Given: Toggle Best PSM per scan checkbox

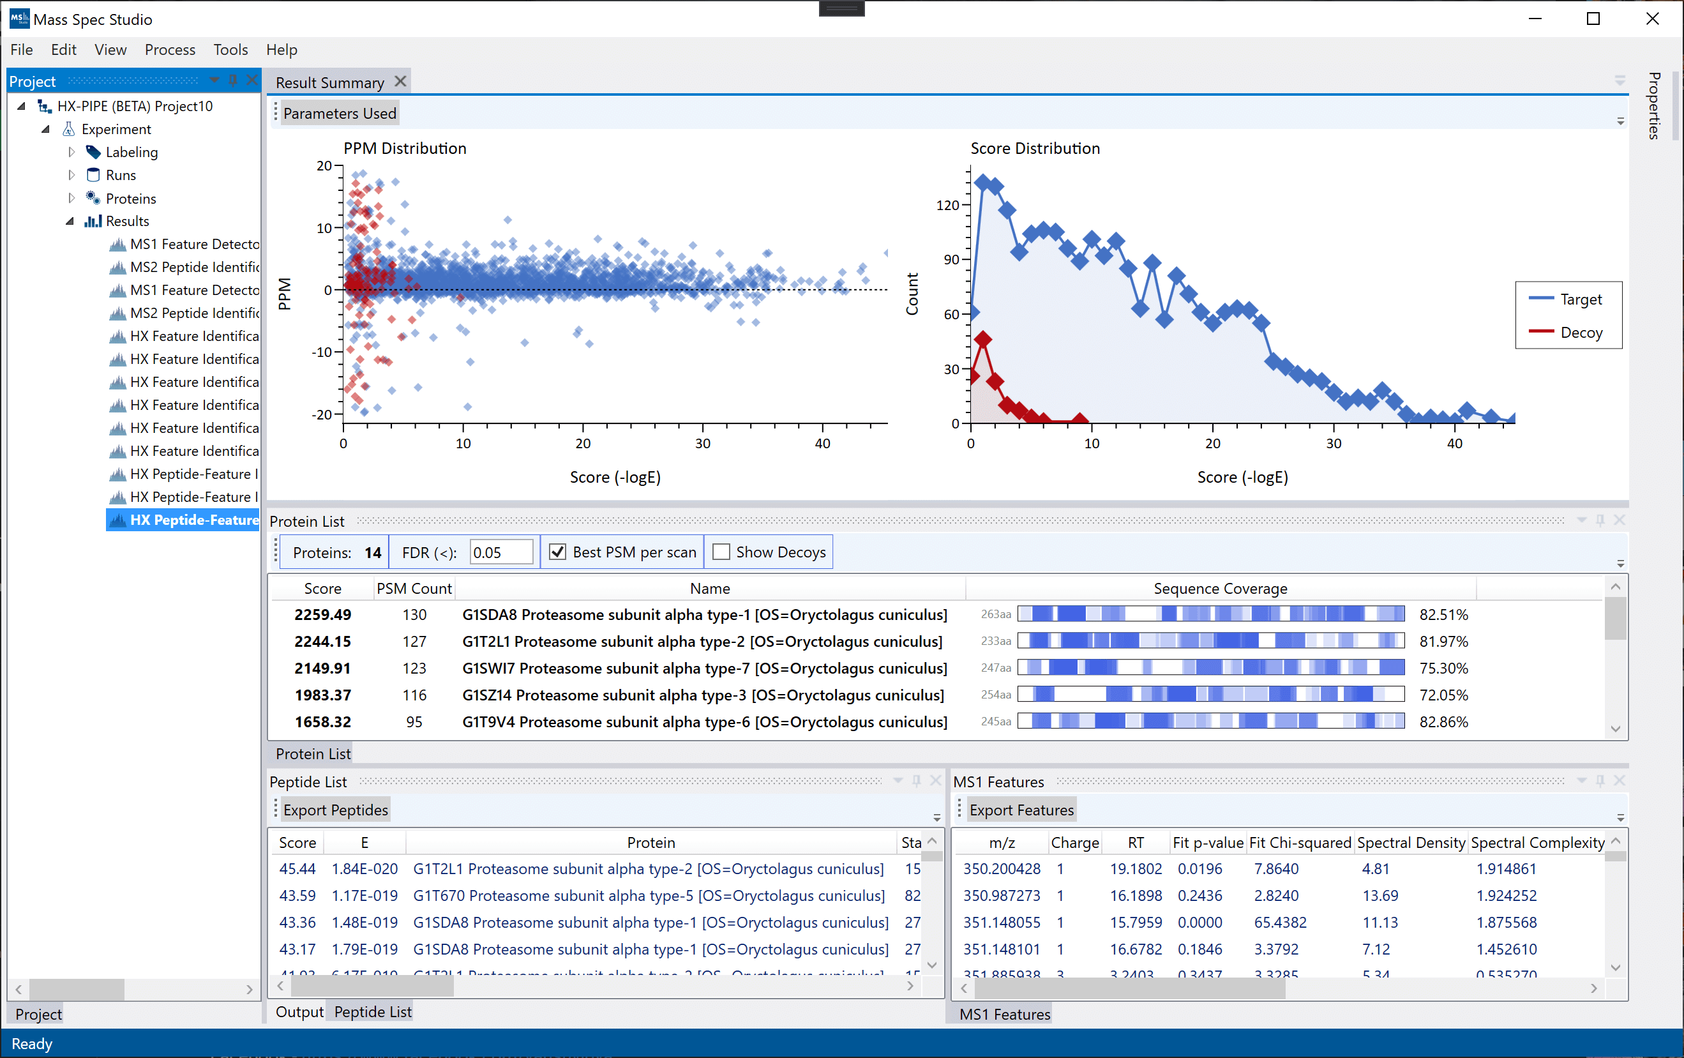Looking at the screenshot, I should pos(557,552).
